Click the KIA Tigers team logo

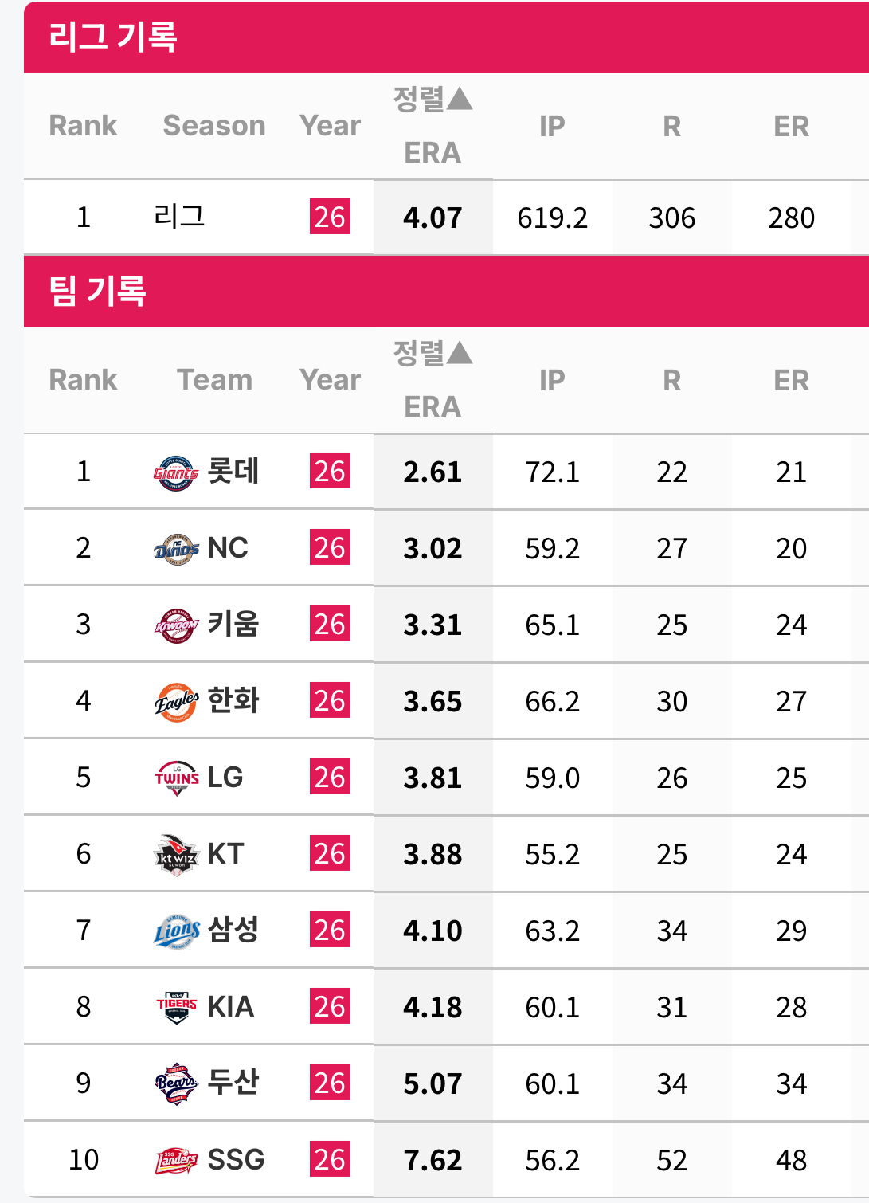(x=176, y=1008)
